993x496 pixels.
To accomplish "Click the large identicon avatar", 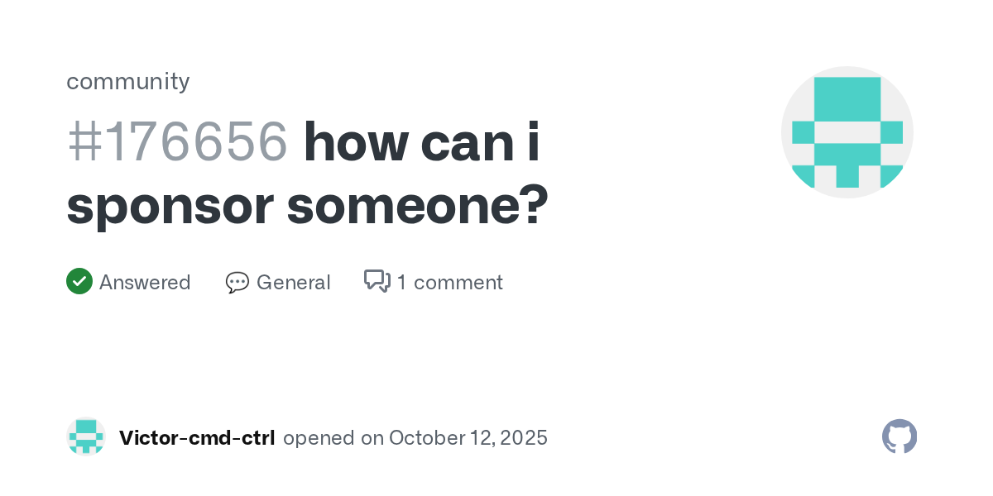I will pyautogui.click(x=847, y=132).
